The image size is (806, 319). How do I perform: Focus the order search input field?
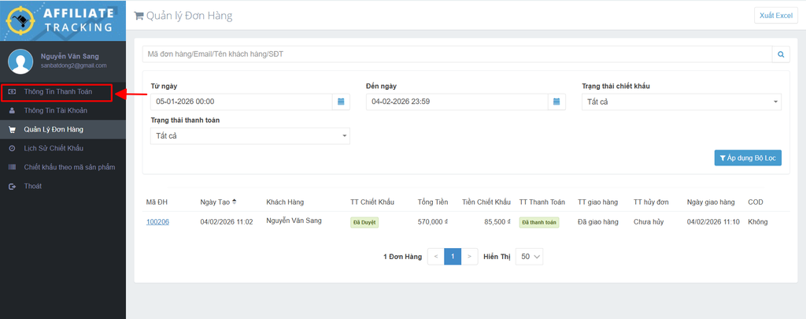457,54
